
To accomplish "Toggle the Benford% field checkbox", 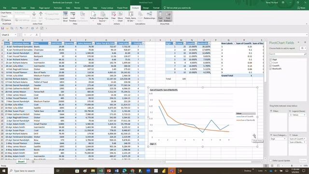I will coord(270,69).
